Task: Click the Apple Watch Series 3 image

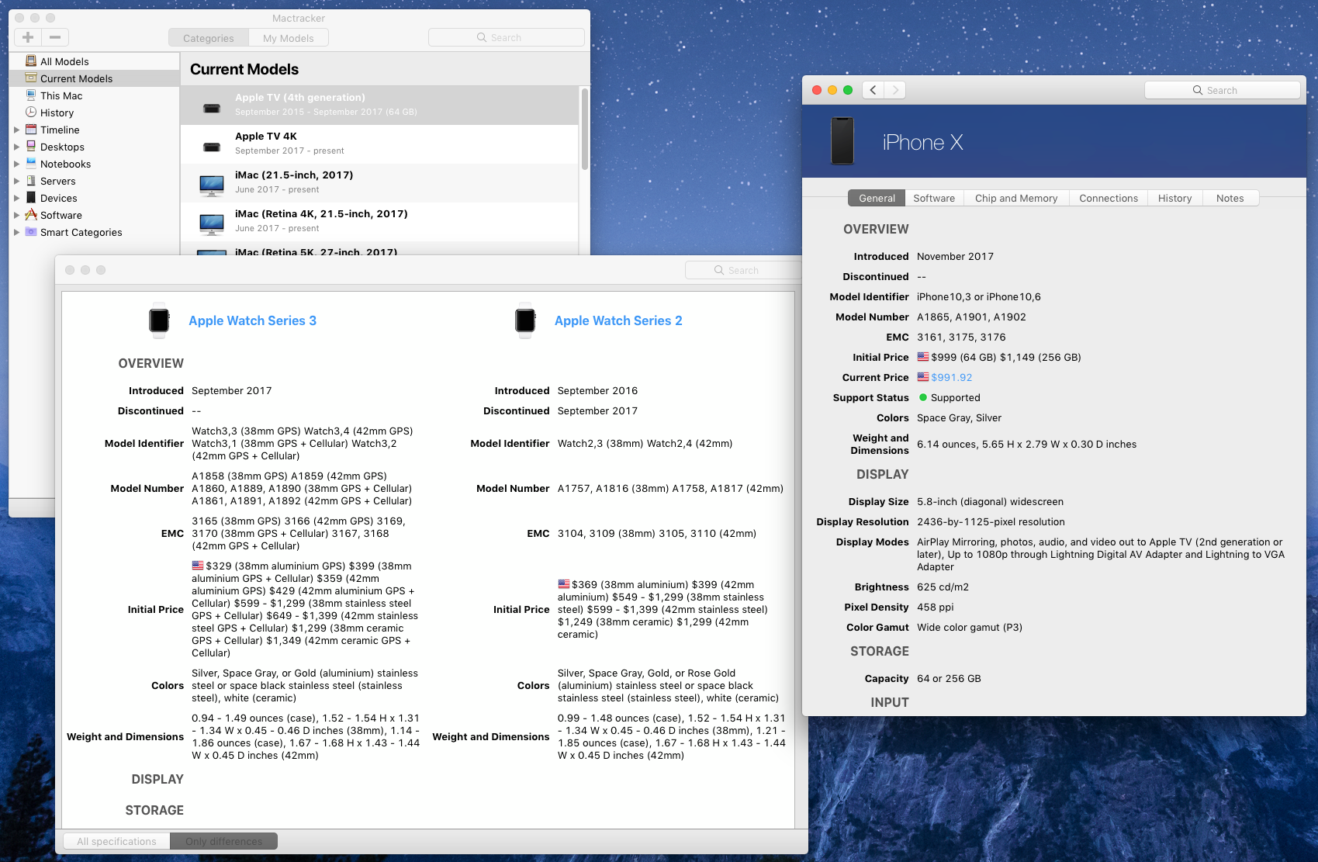Action: (159, 320)
